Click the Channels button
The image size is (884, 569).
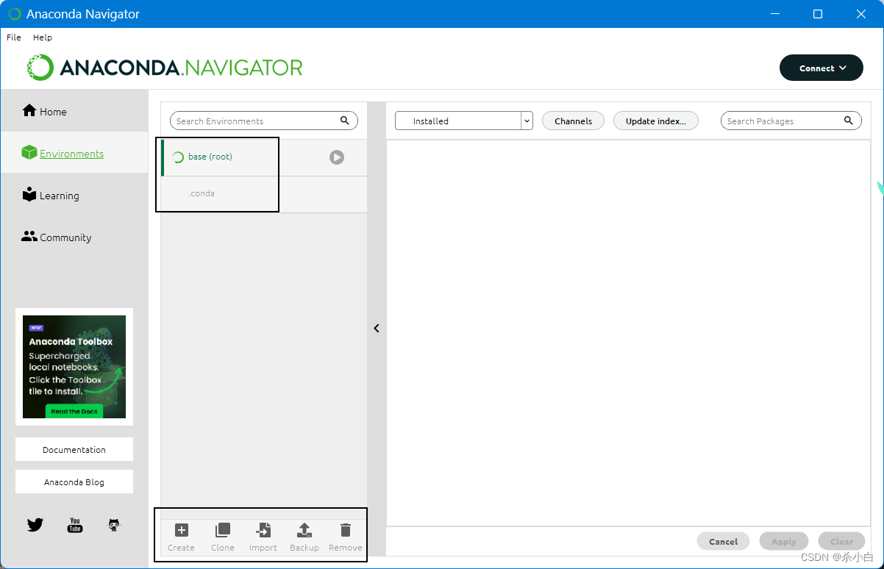coord(573,121)
